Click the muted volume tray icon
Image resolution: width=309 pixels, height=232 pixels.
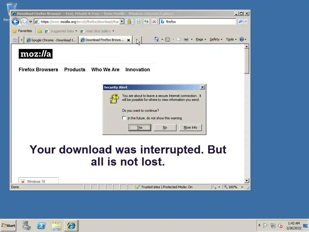click(x=280, y=225)
